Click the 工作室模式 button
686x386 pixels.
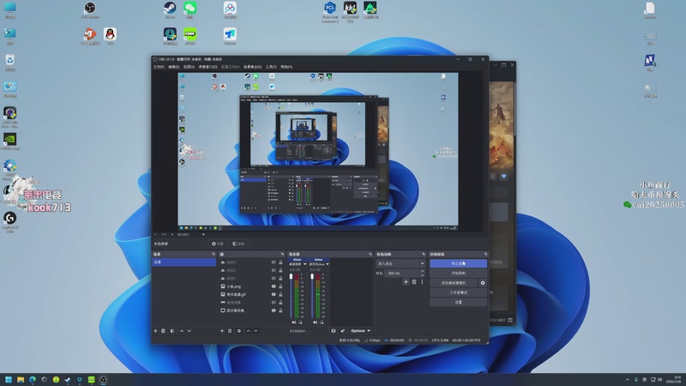458,293
